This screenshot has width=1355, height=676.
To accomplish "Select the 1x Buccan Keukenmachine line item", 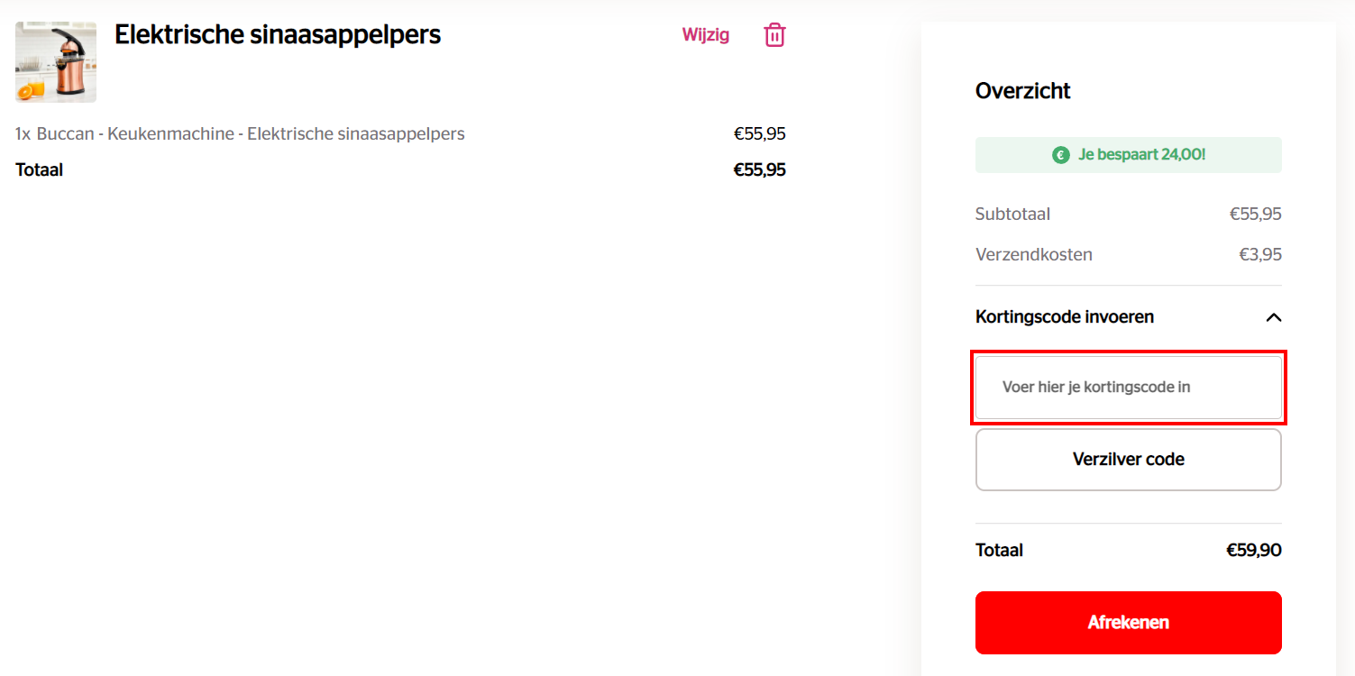I will click(x=240, y=134).
